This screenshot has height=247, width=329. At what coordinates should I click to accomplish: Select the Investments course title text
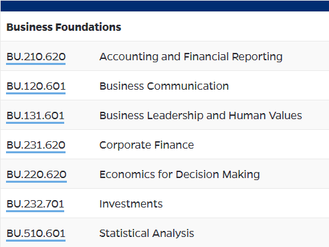pos(131,204)
